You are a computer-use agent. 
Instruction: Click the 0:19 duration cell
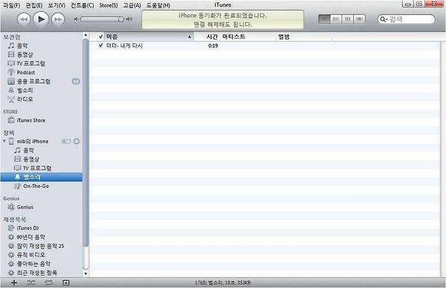click(x=213, y=45)
